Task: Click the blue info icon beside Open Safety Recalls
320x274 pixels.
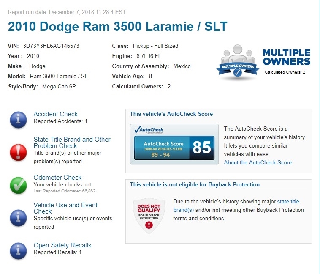Action: [x=18, y=250]
